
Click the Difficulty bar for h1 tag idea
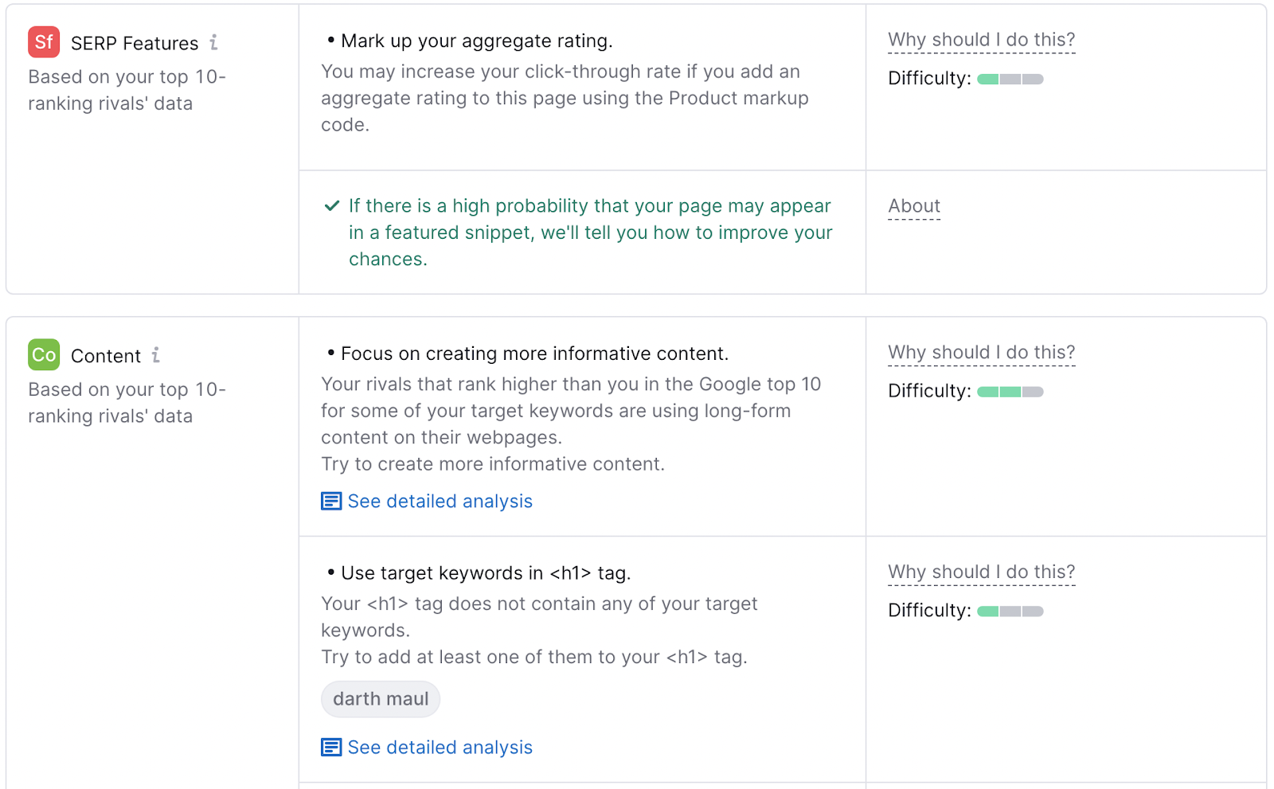[1010, 611]
